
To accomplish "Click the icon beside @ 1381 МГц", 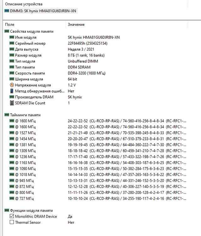I will tap(12, 145).
